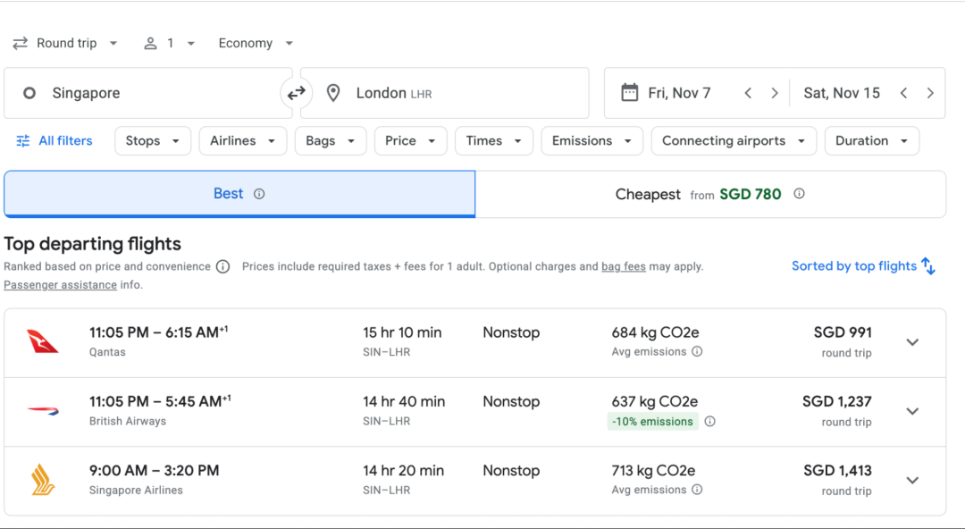
Task: Go to next departure date
Action: 774,93
